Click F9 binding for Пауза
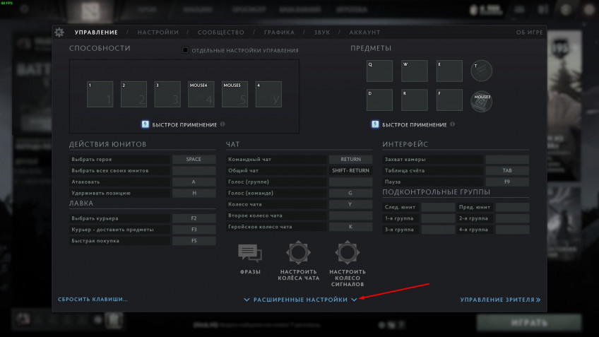The image size is (599, 337). click(507, 182)
